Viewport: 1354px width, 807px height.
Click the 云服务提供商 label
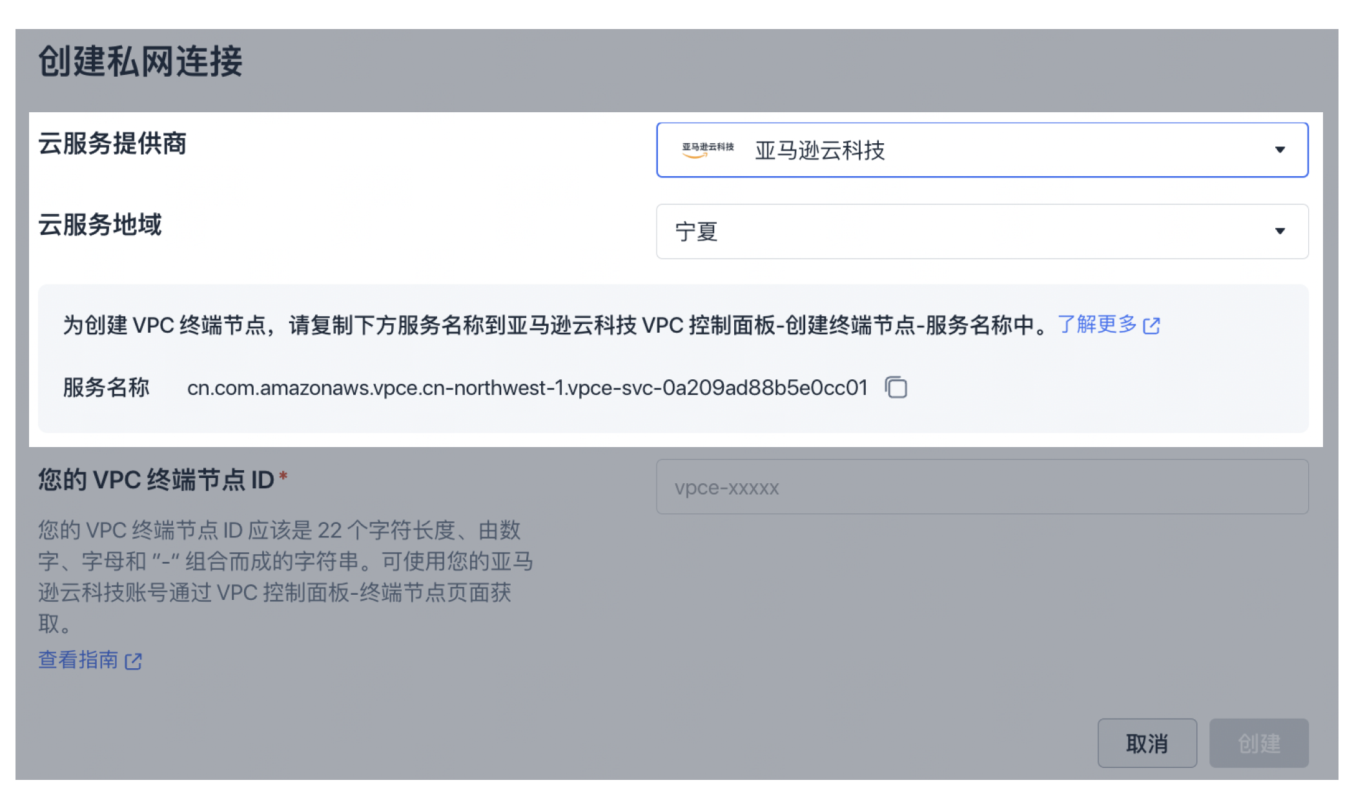click(112, 143)
